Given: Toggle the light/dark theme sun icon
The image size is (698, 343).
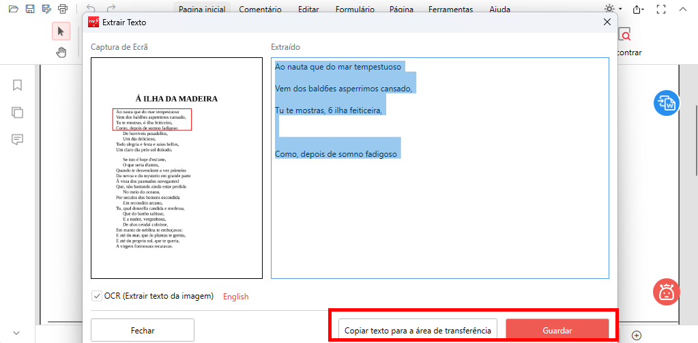Looking at the screenshot, I should point(609,8).
